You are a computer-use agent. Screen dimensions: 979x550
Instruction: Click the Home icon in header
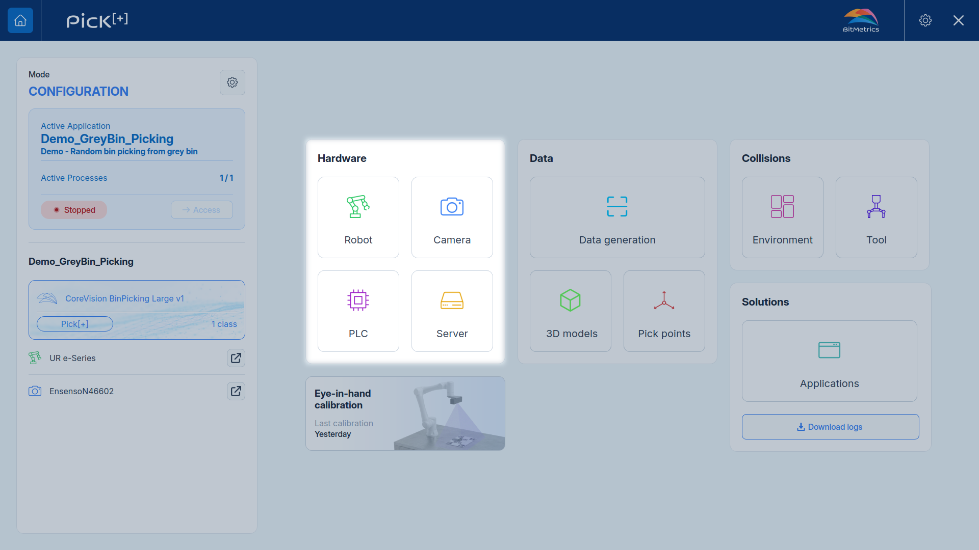tap(20, 20)
